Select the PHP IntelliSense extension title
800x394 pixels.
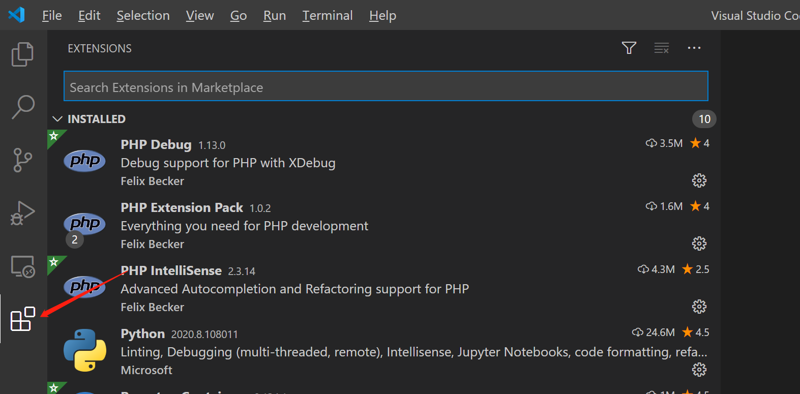171,270
